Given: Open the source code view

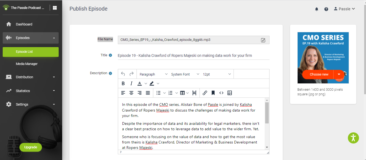Looking at the screenshot, I should tap(221, 93).
